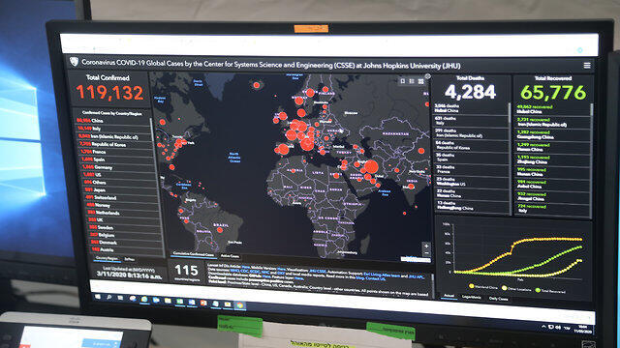Screen dimensions: 620x348
Task: Toggle Total Recovered series in chart legend
Action: (551, 291)
